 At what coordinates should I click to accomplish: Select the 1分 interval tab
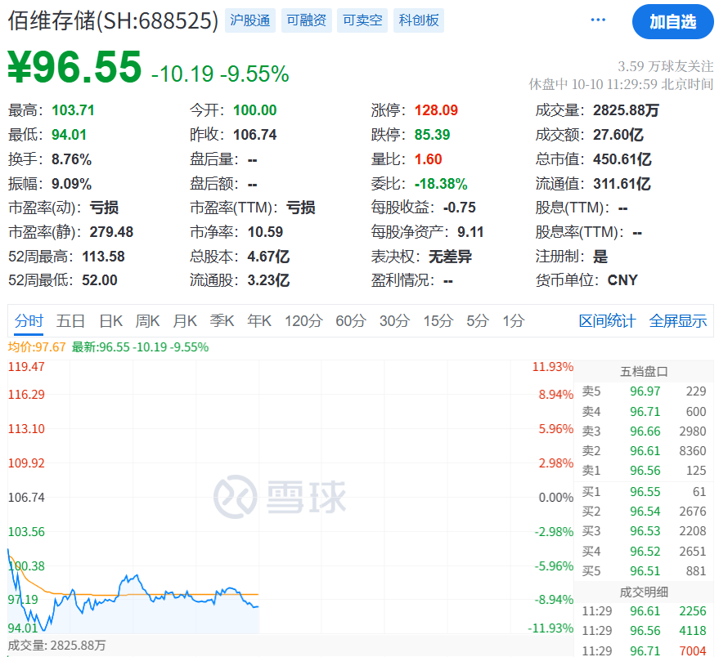point(513,321)
